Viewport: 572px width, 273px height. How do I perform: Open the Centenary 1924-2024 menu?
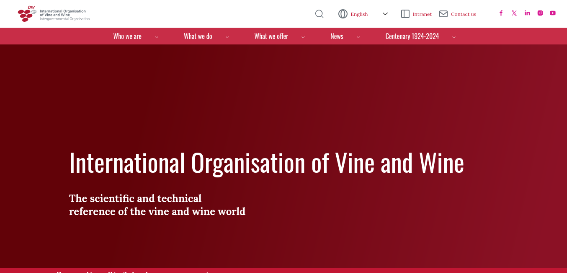[412, 36]
